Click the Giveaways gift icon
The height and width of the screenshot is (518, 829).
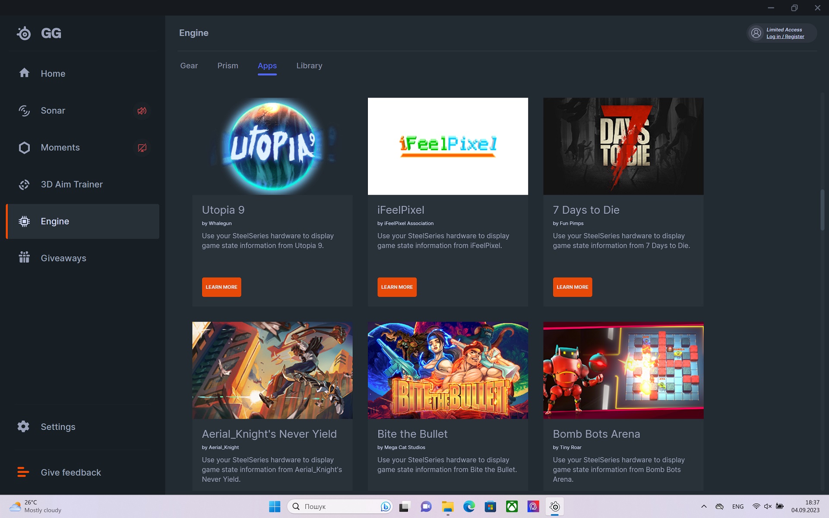click(24, 257)
